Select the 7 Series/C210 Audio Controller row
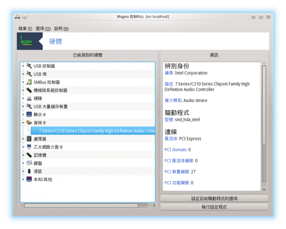 [x=93, y=131]
